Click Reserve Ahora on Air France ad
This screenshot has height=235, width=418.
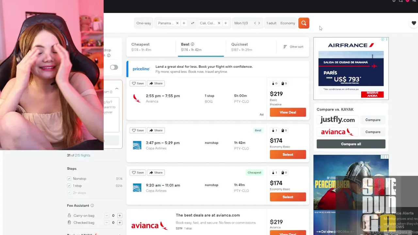pyautogui.click(x=372, y=94)
